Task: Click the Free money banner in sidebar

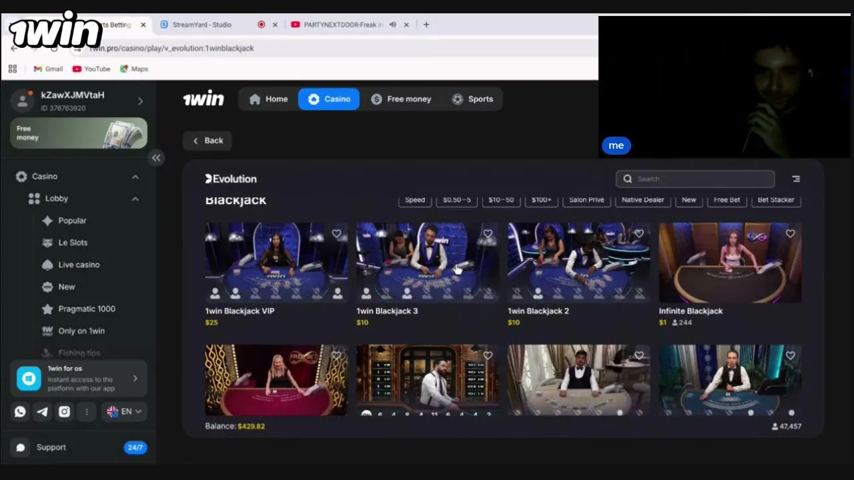Action: (x=79, y=133)
